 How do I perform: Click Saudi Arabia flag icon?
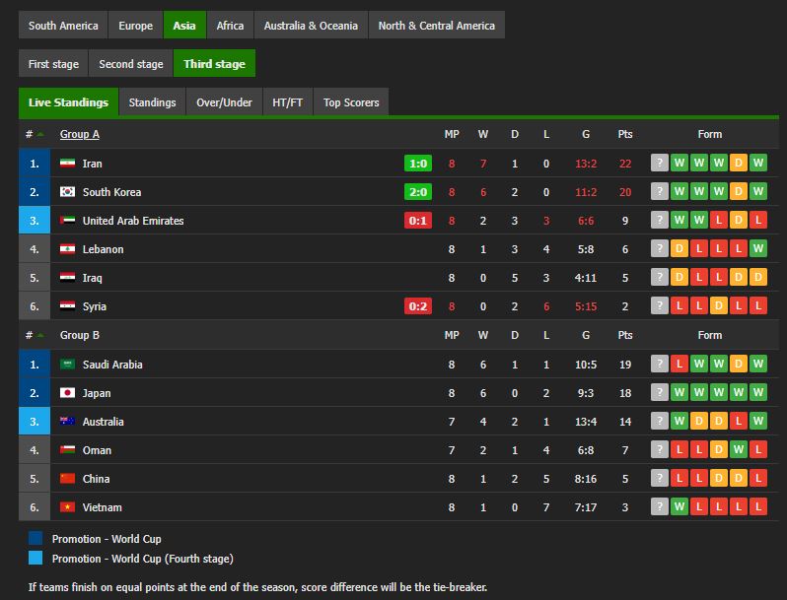[x=67, y=364]
